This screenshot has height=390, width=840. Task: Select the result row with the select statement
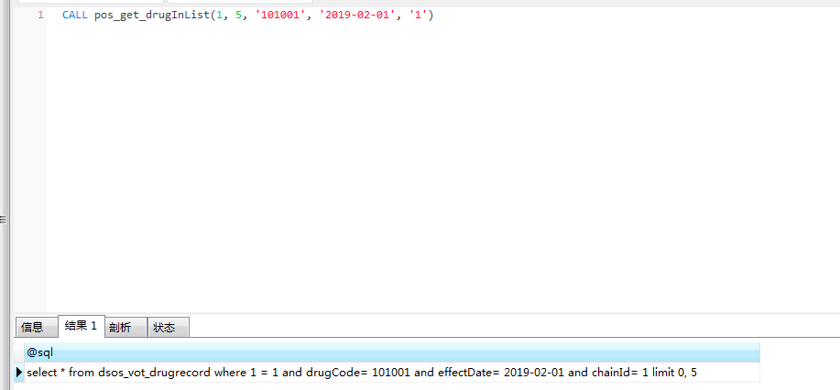click(x=392, y=373)
